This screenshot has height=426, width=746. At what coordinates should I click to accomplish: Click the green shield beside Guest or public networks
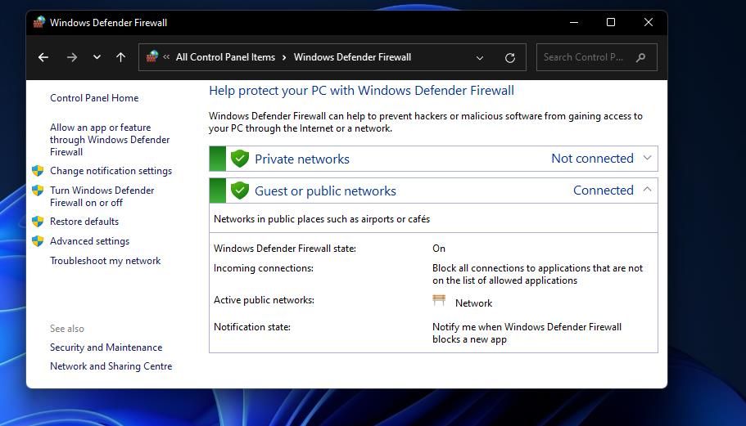(x=239, y=191)
